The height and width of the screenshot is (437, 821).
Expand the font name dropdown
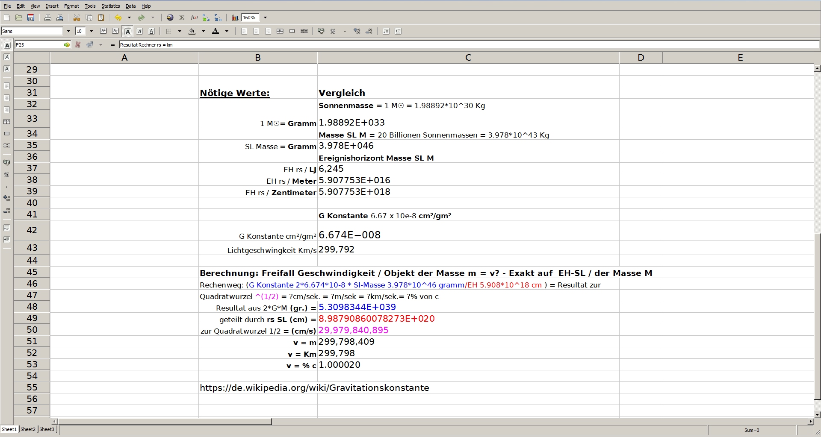pos(68,31)
